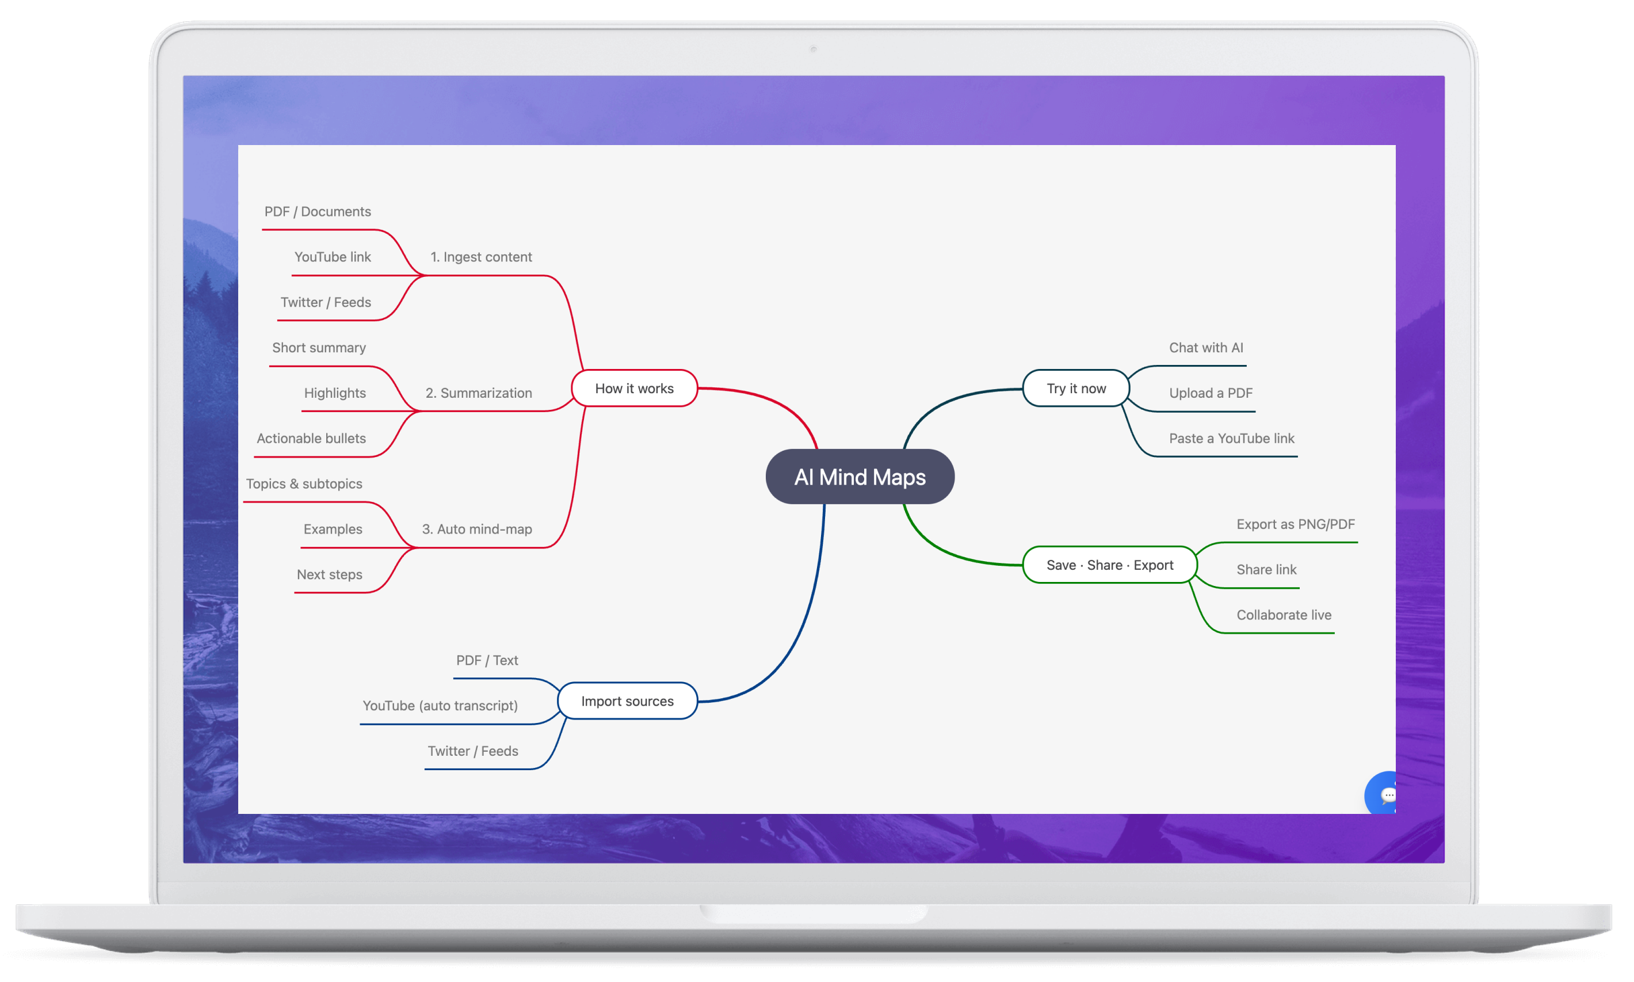Click the 1. Ingest content node
Screen dimensions: 1634x982
click(x=482, y=257)
